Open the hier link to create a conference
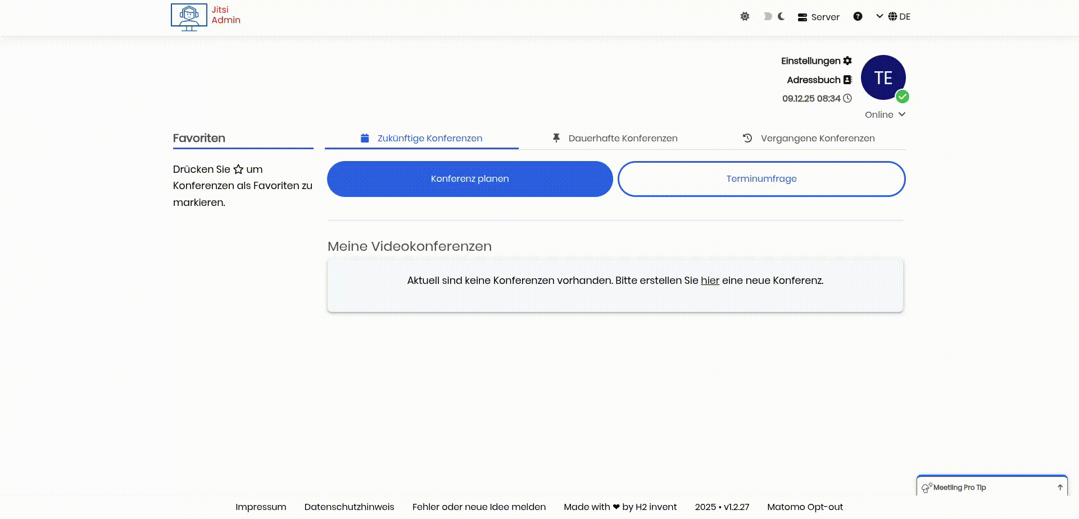 click(x=710, y=281)
